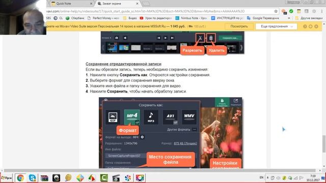Open the Nimbus Note bookmark

(x=192, y=18)
